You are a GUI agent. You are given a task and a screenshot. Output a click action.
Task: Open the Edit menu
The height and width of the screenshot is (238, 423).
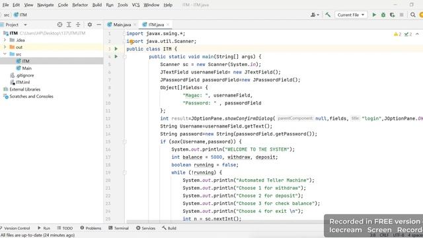click(16, 5)
